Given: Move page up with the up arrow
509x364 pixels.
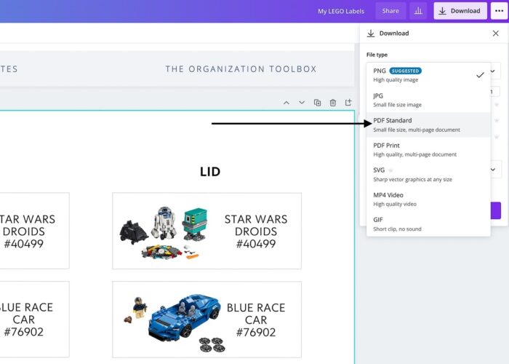Looking at the screenshot, I should click(x=286, y=103).
